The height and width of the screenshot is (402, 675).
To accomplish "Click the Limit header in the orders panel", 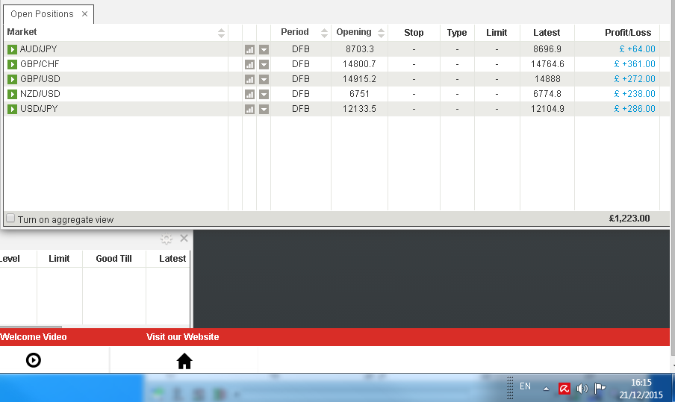I will click(x=59, y=259).
